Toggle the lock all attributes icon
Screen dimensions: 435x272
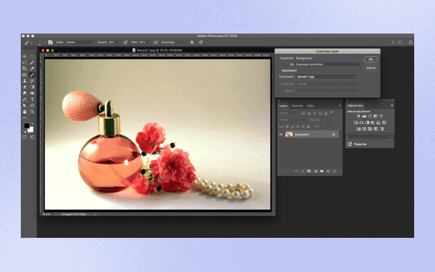pos(308,127)
